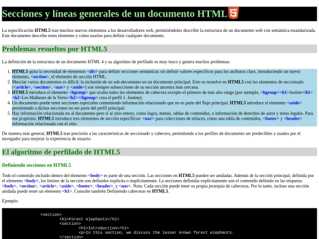Click the <div> tag in list item 1
The image size is (319, 239).
tap(92, 71)
